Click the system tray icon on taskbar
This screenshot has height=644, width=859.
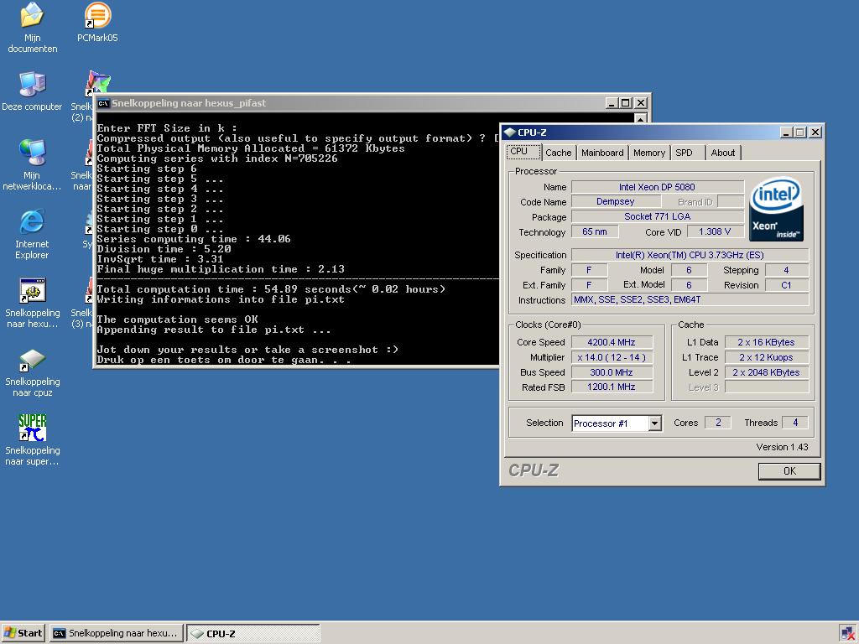point(848,633)
